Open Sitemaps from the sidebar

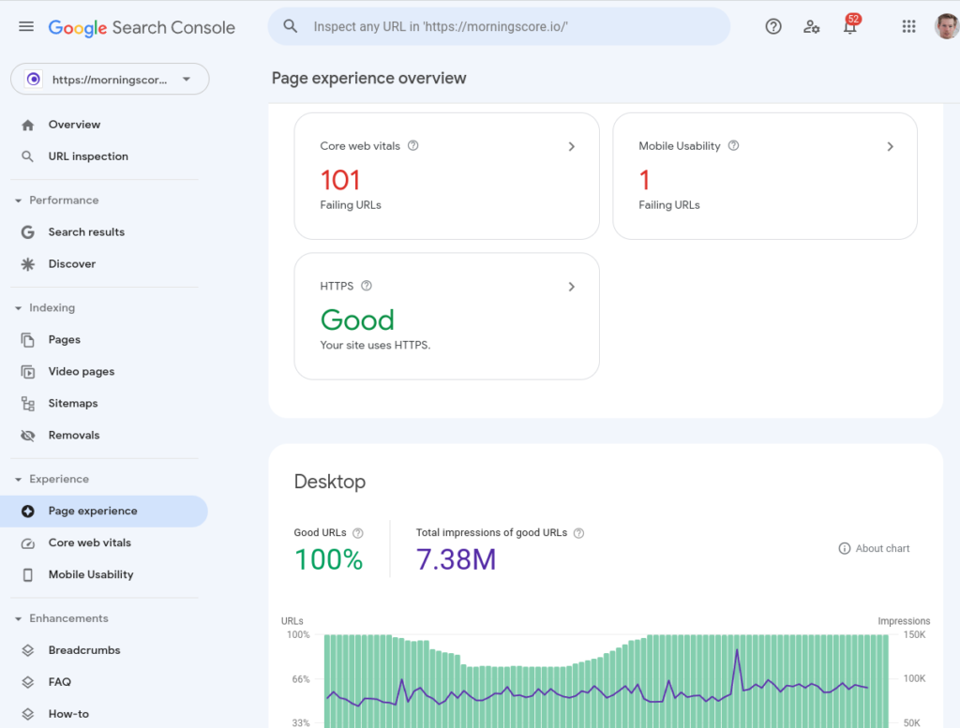click(x=73, y=403)
